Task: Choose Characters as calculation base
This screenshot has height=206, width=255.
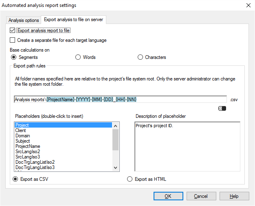Action: click(x=140, y=57)
